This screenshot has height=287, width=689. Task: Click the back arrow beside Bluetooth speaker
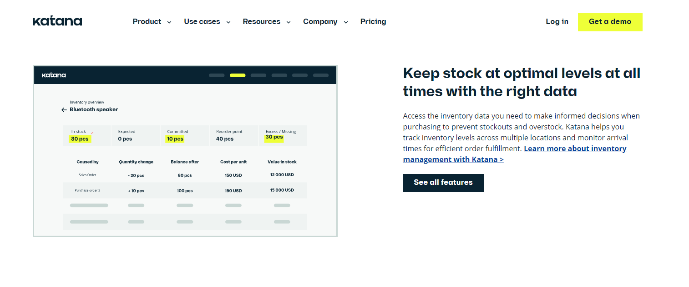click(64, 110)
